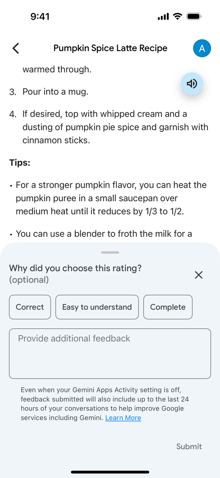Tap the home indicator bar

[x=110, y=472]
